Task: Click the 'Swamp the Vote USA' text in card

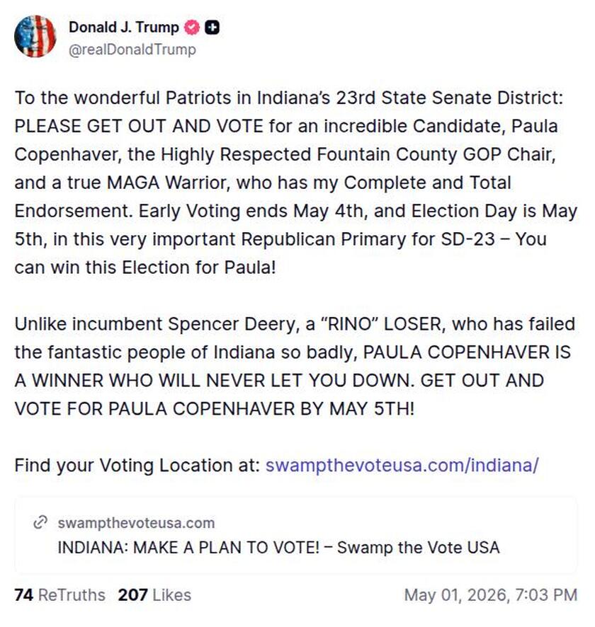Action: point(418,548)
